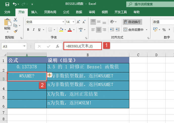Click the font color red A swatch
174x123 pixels.
click(69, 30)
